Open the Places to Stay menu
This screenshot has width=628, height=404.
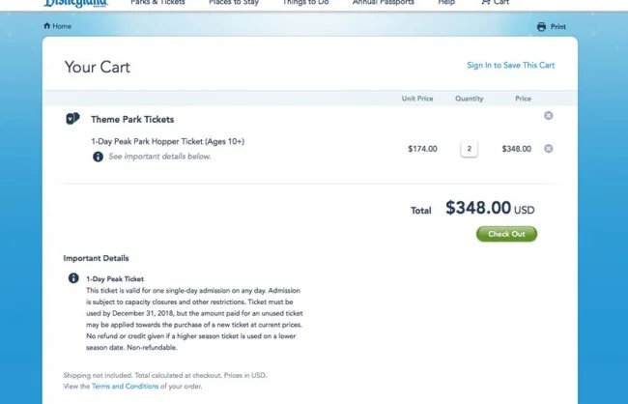pyautogui.click(x=234, y=2)
